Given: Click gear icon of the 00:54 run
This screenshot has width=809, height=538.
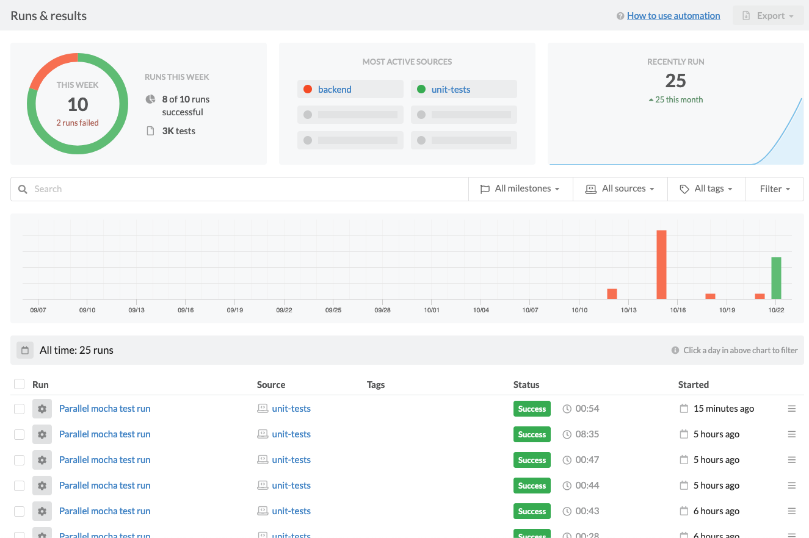Looking at the screenshot, I should (x=42, y=409).
